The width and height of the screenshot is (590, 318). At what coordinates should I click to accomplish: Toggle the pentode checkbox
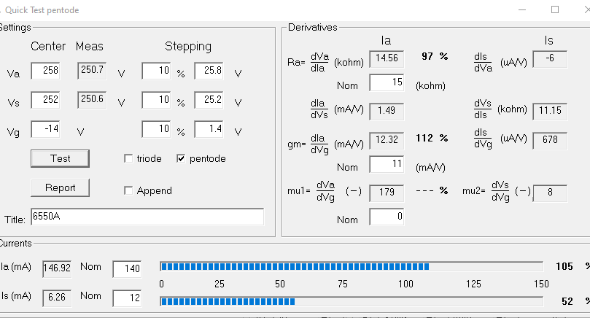[181, 159]
